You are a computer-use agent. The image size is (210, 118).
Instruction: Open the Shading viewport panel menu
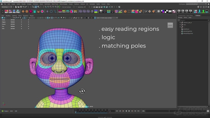point(8,16)
